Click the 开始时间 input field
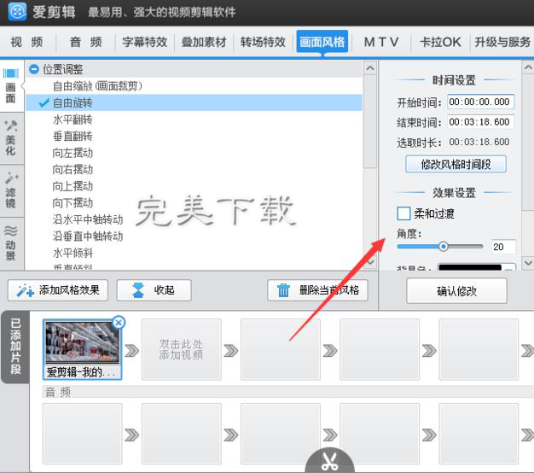This screenshot has height=473, width=534. pyautogui.click(x=480, y=102)
